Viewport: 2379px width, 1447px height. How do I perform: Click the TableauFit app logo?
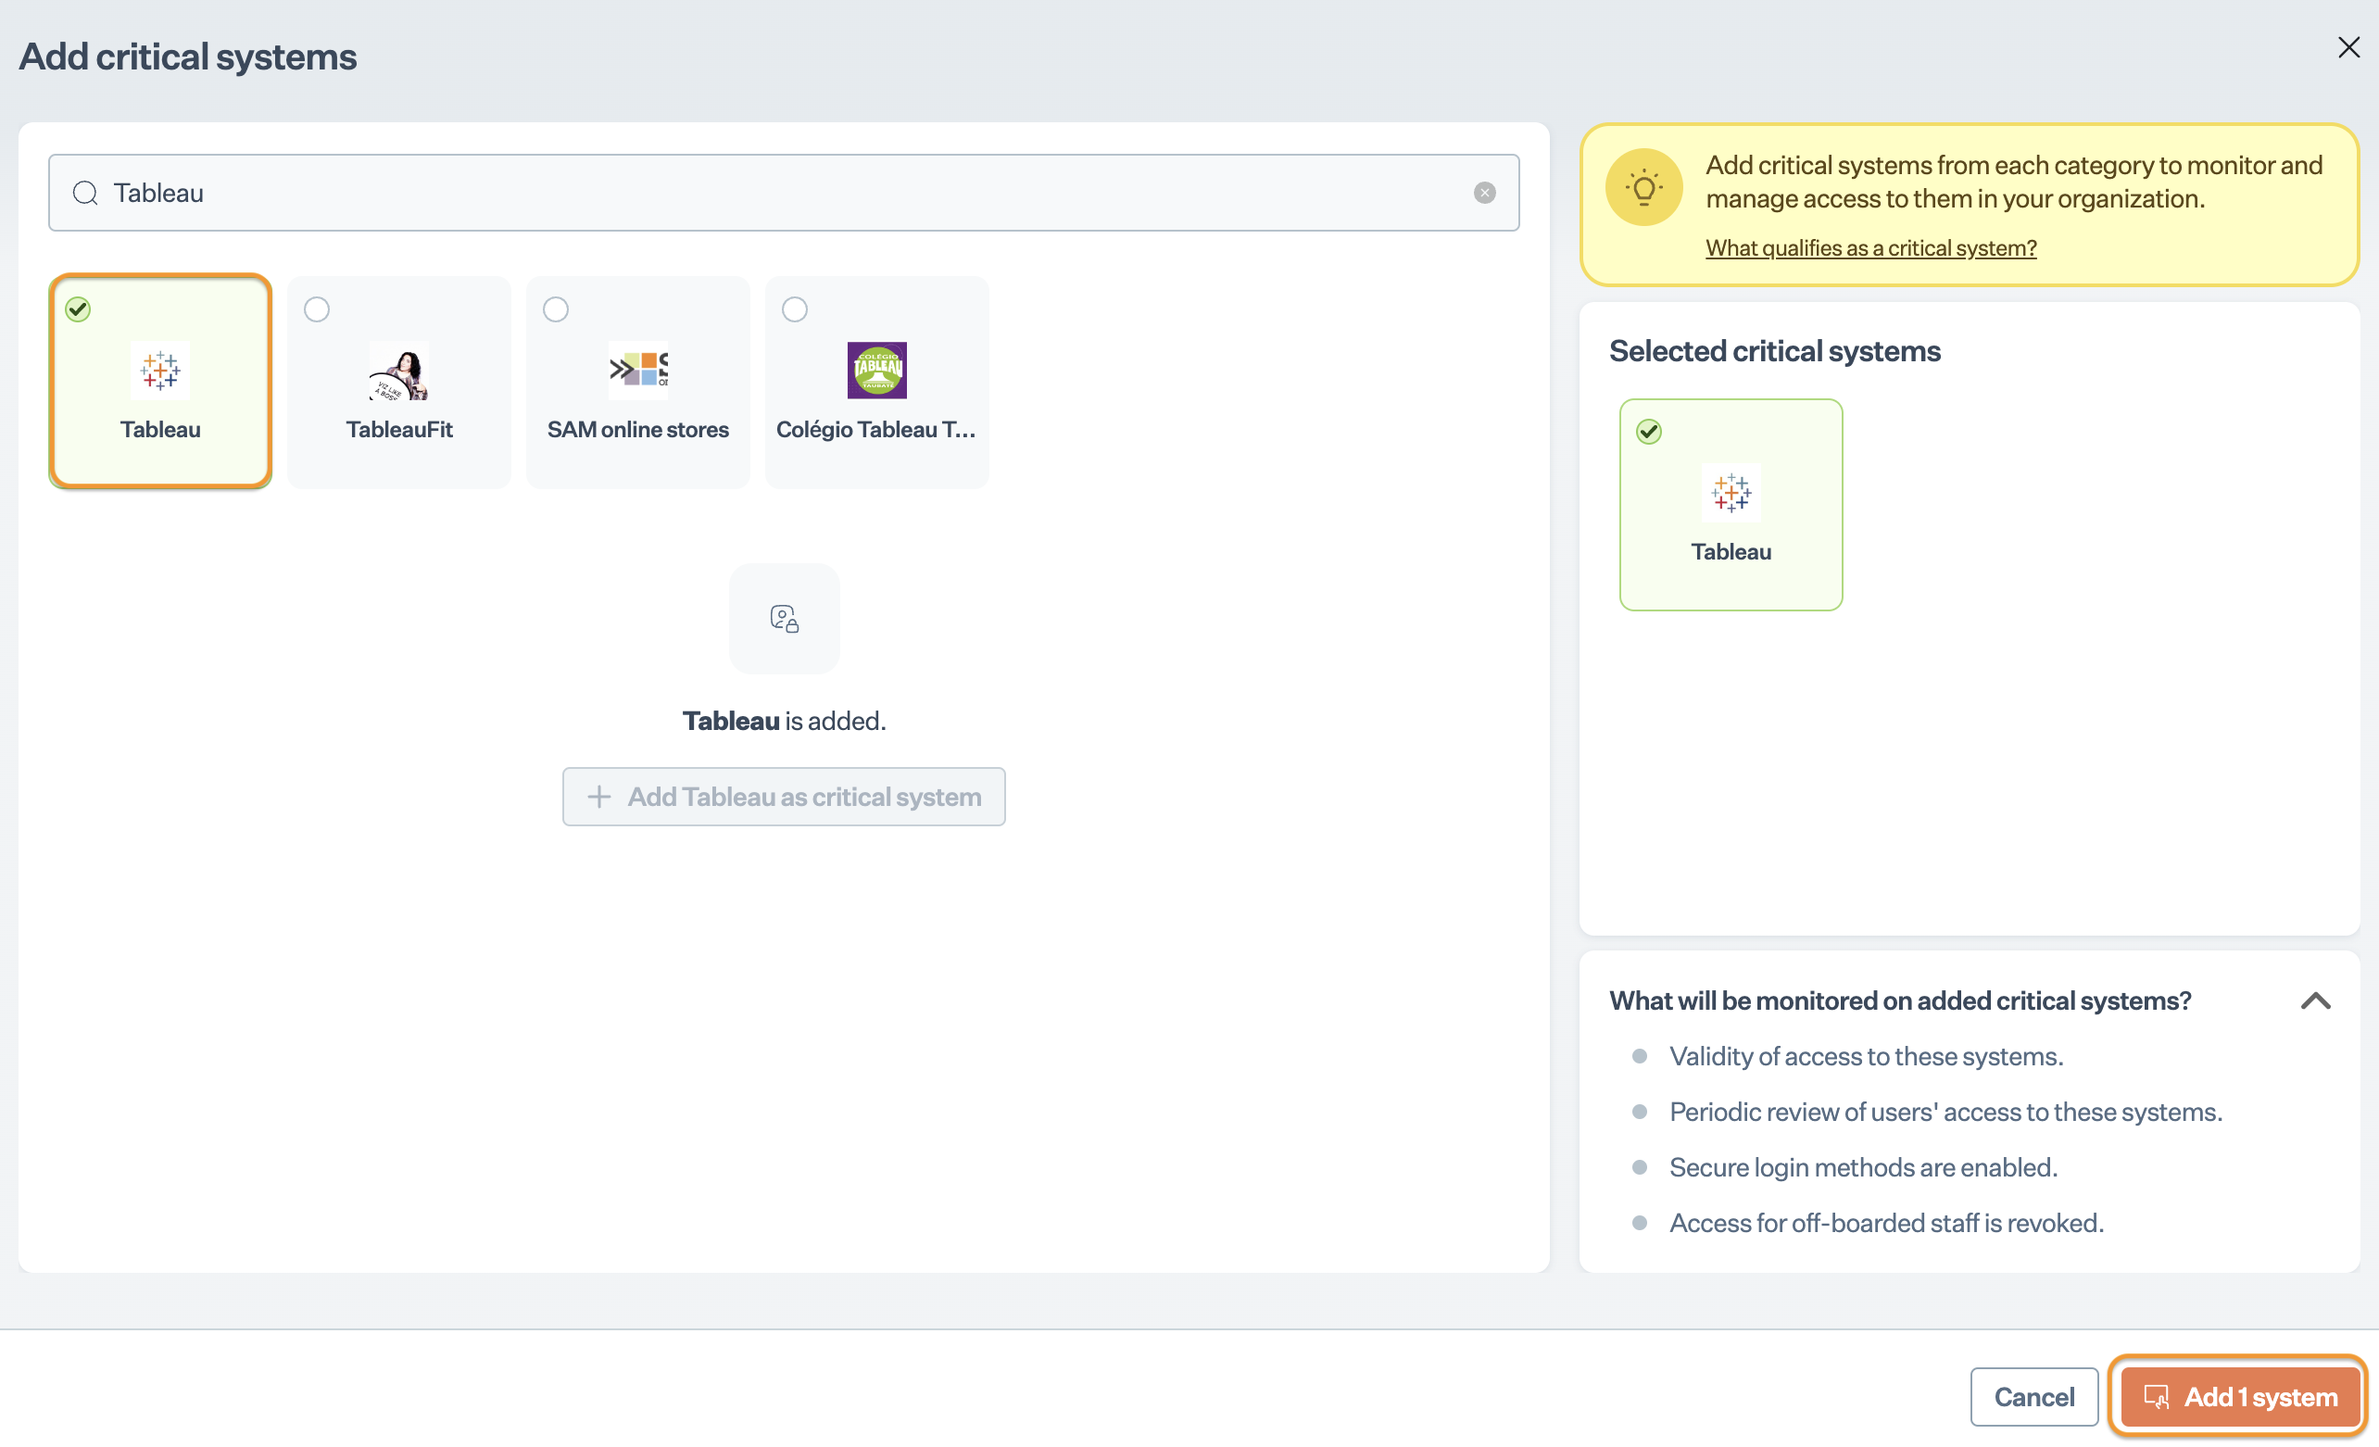(x=398, y=371)
